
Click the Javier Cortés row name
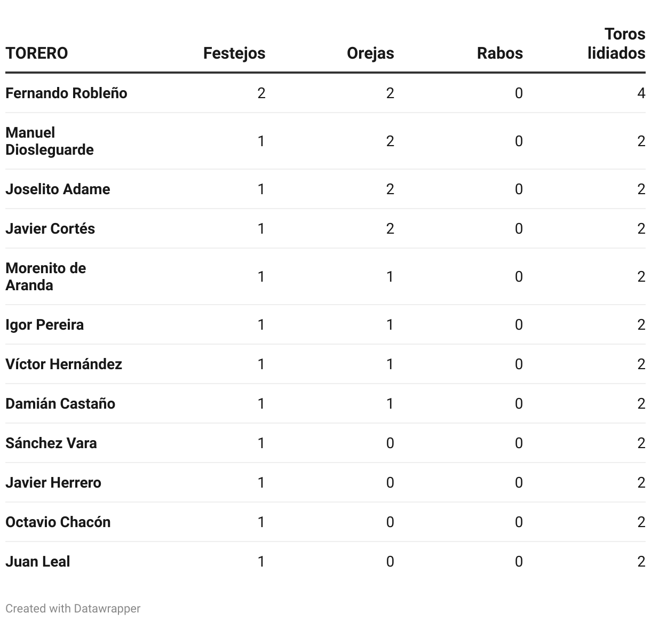click(50, 229)
